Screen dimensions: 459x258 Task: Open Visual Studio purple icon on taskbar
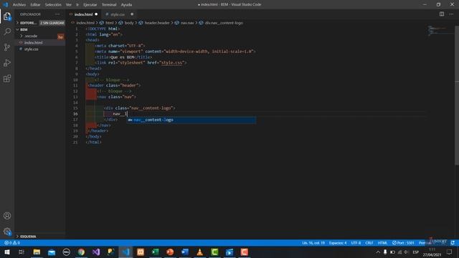point(96,252)
